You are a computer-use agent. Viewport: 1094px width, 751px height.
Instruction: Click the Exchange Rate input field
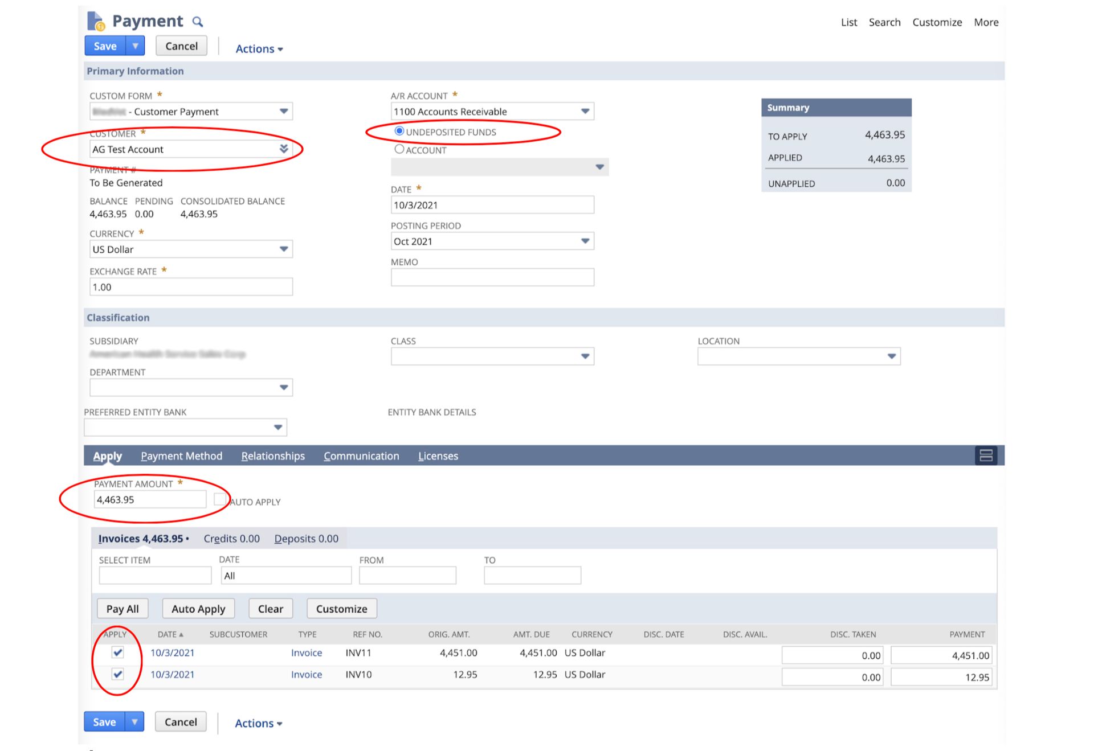(x=191, y=287)
